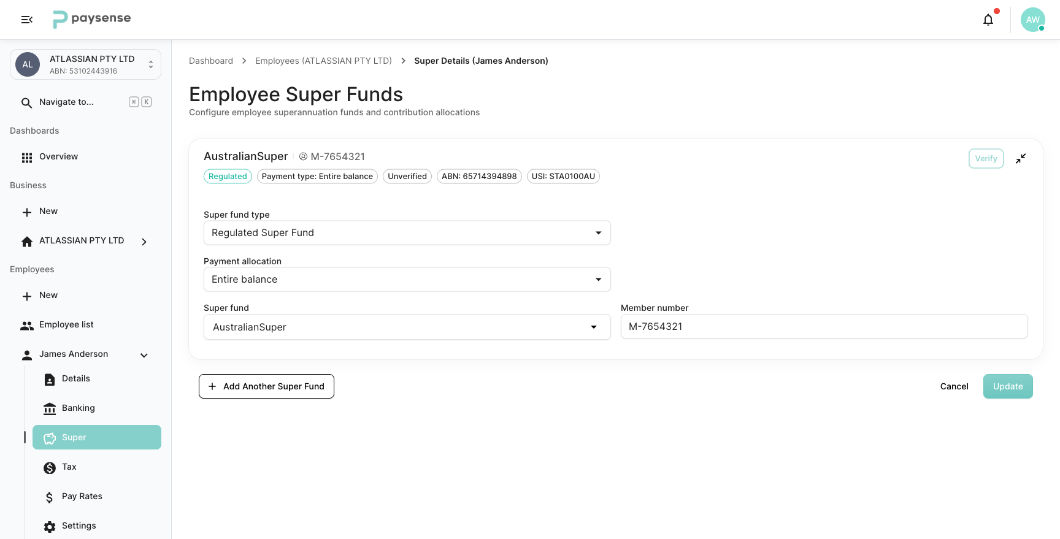This screenshot has width=1060, height=539.
Task: Click the plus icon in Add Another Super Fund
Action: point(212,386)
